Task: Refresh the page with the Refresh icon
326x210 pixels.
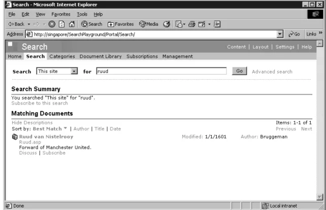Action: pyautogui.click(x=61, y=24)
